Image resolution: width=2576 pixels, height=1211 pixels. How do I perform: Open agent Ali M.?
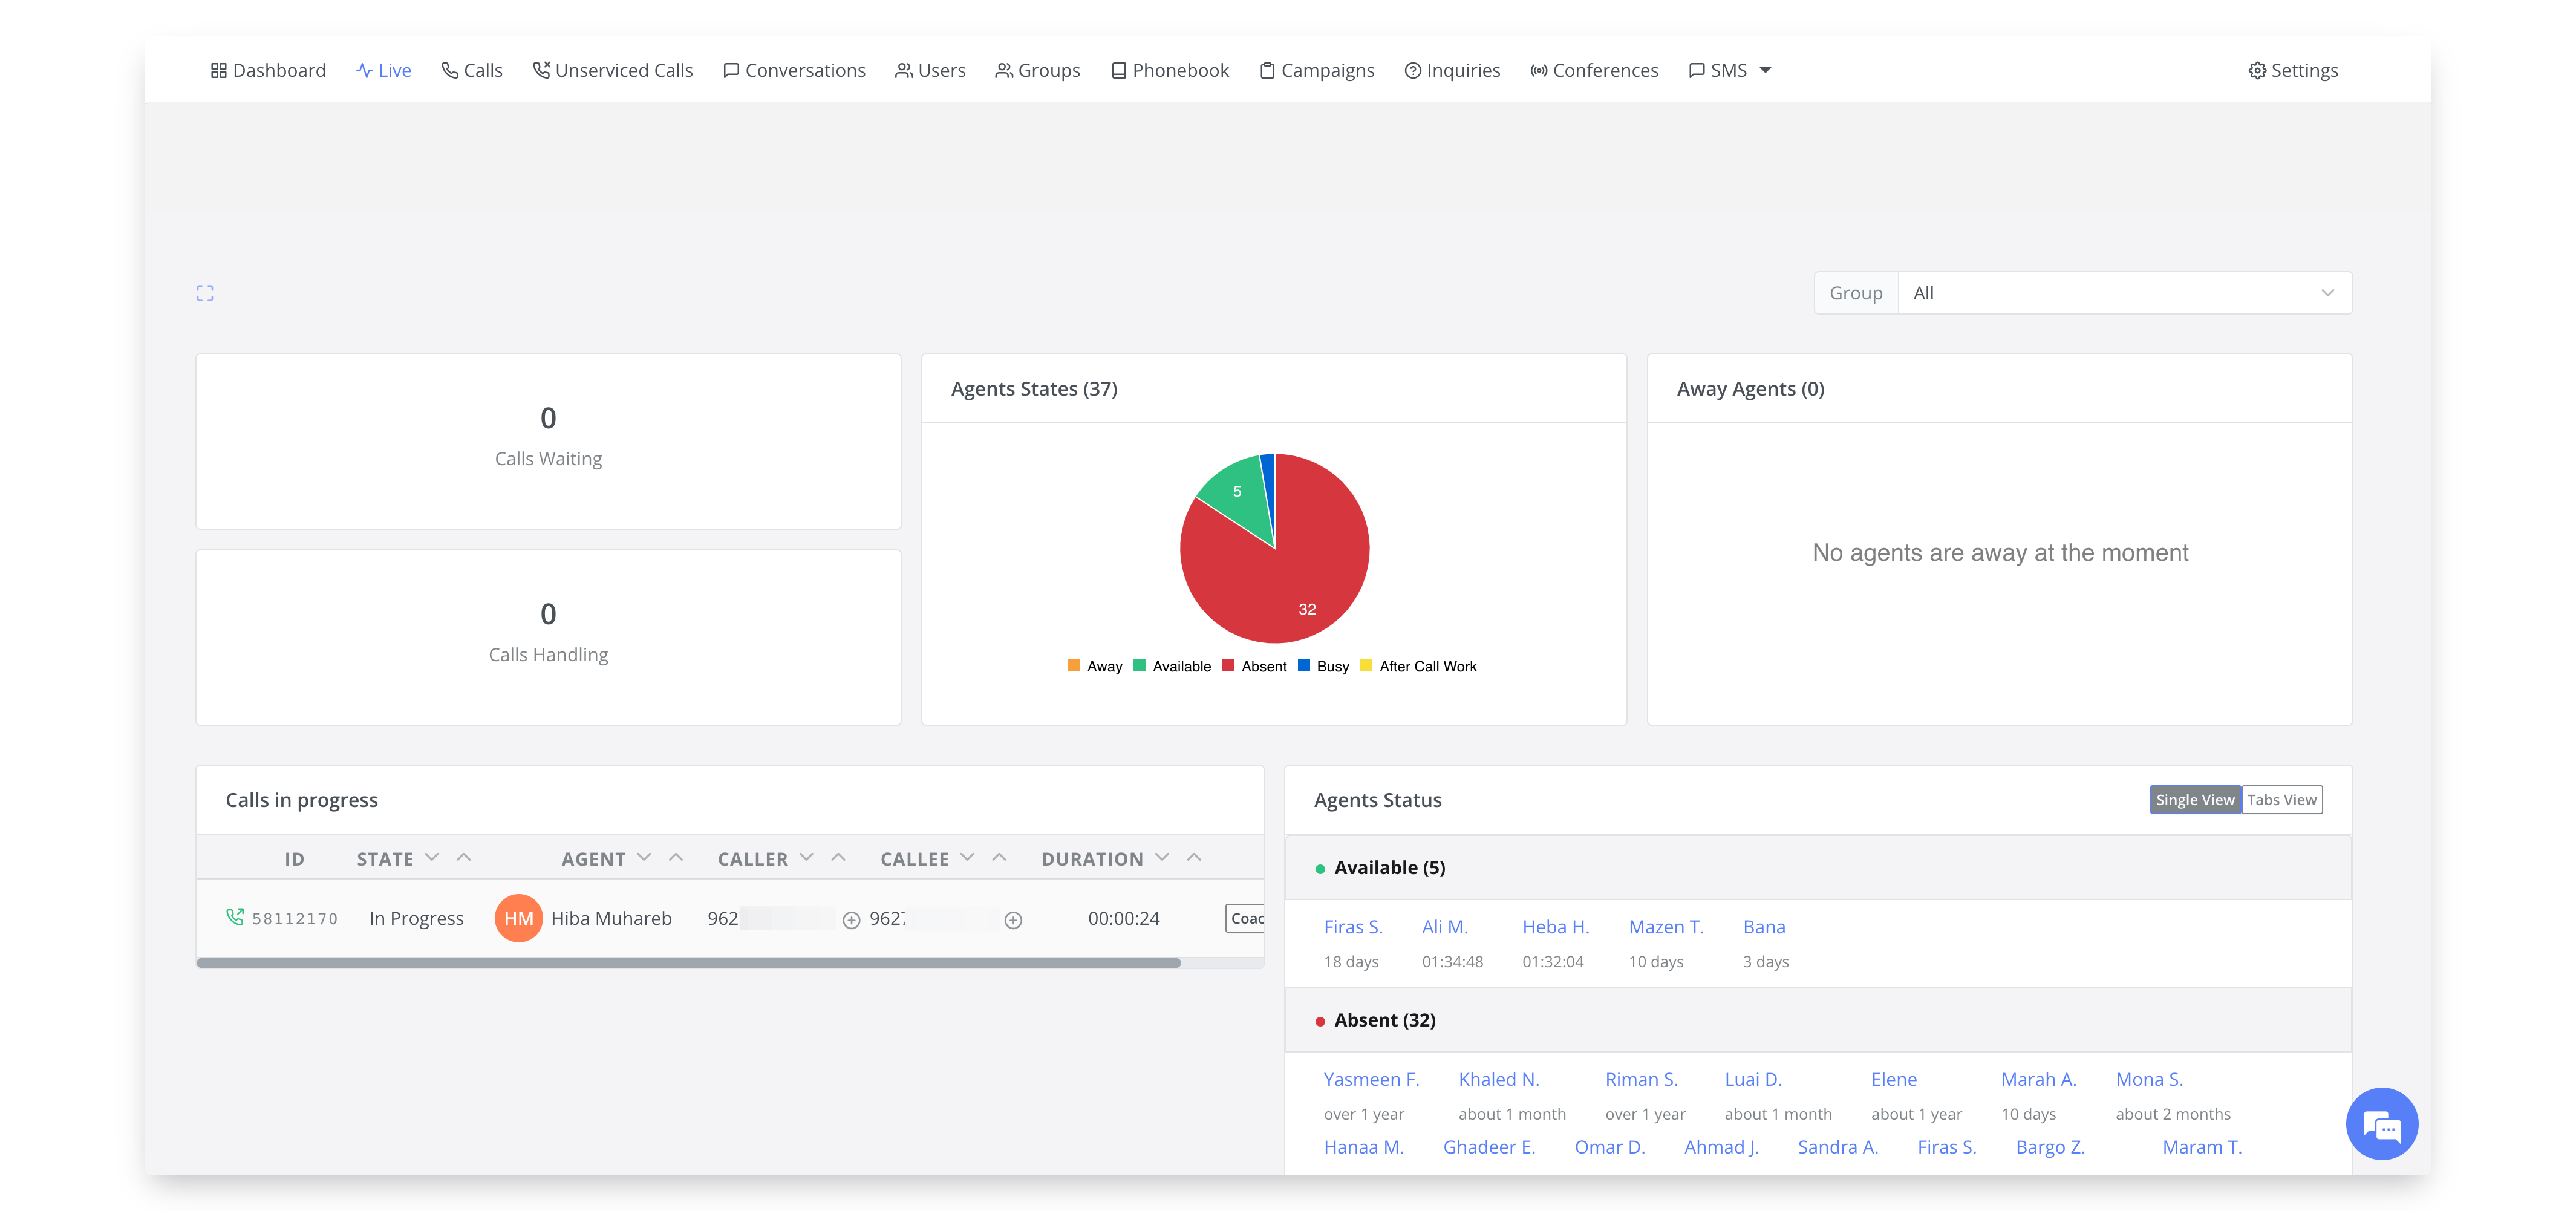(x=1445, y=927)
